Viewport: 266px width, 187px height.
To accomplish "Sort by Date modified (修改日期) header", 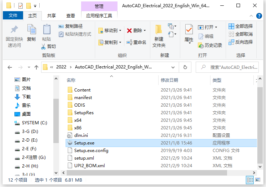I will (x=169, y=80).
